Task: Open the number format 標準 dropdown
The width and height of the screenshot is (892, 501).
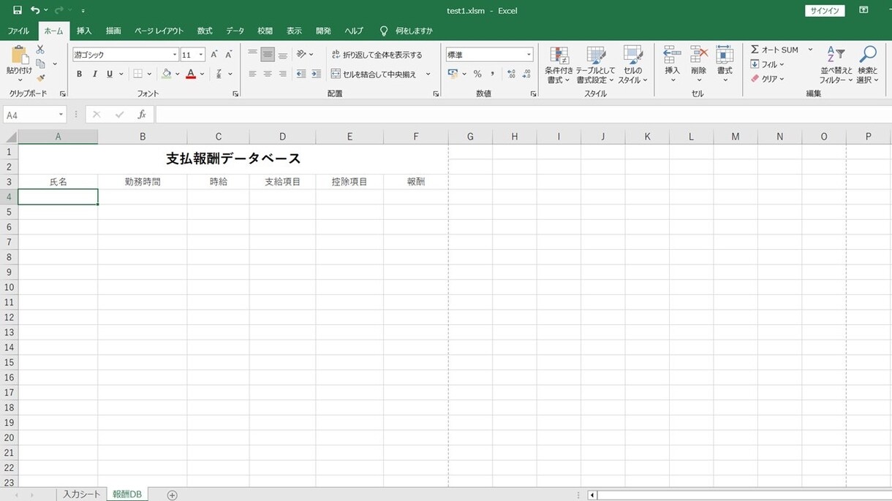Action: [x=529, y=55]
